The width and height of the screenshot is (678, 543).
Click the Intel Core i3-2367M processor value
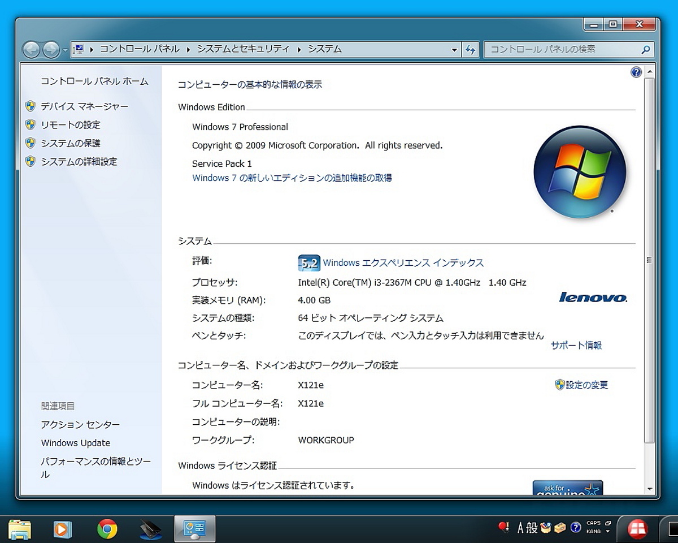(412, 282)
